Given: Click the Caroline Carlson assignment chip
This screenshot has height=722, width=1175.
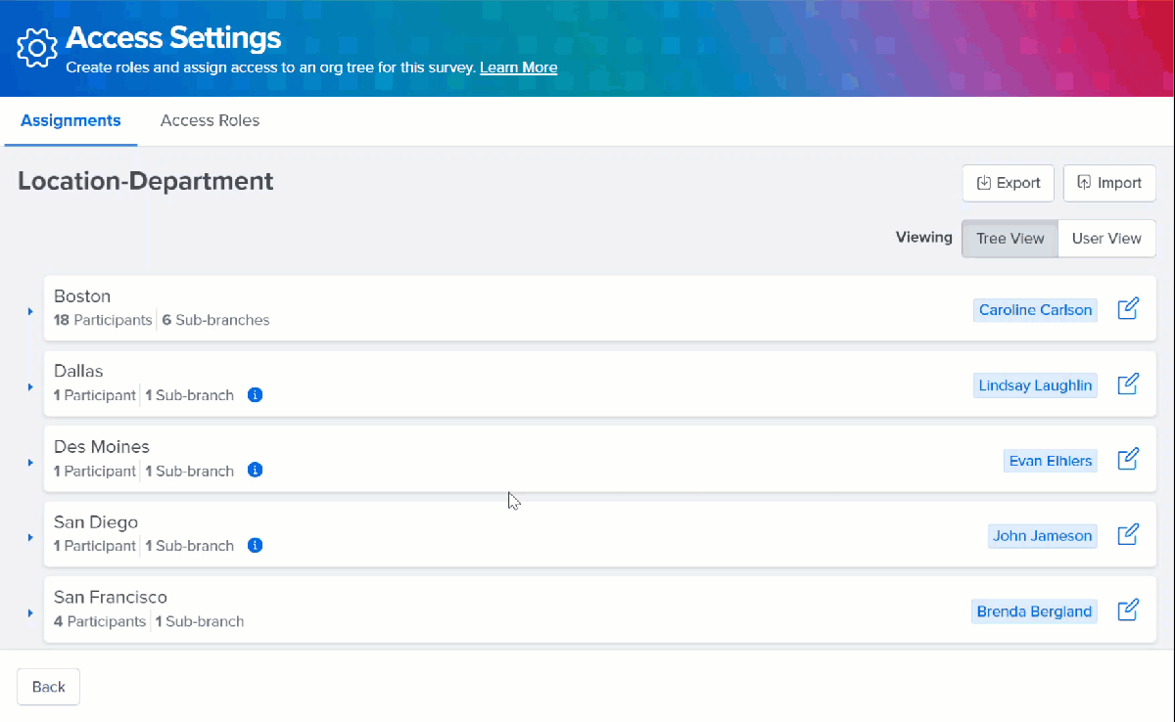Looking at the screenshot, I should [1035, 309].
